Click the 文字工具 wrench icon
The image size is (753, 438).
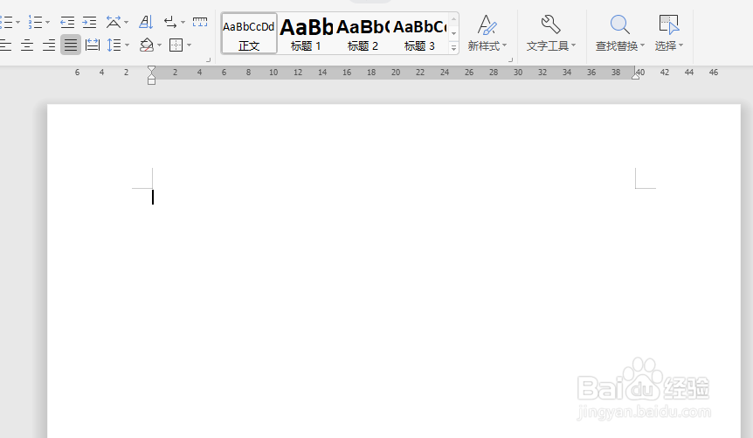[550, 24]
